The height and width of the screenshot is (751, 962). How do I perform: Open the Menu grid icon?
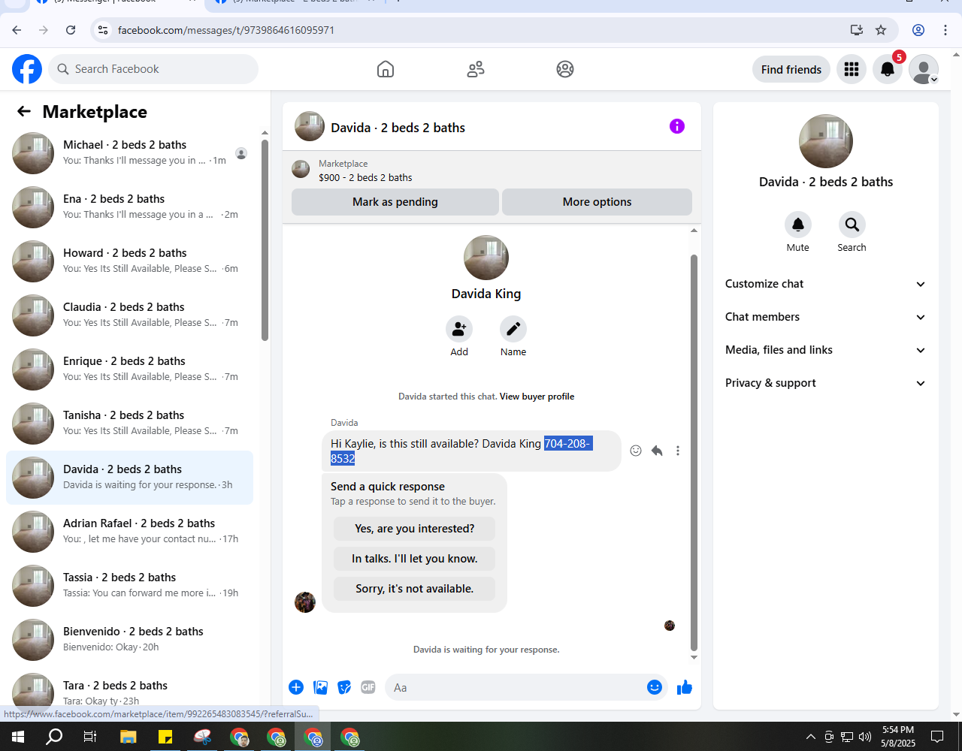(852, 69)
